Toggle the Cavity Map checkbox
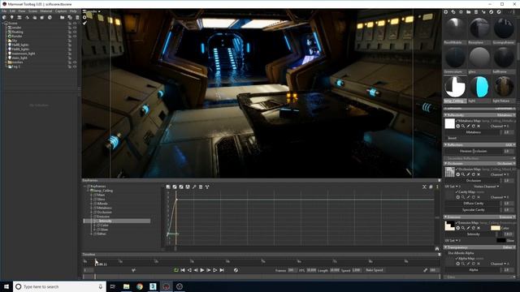 tap(457, 191)
